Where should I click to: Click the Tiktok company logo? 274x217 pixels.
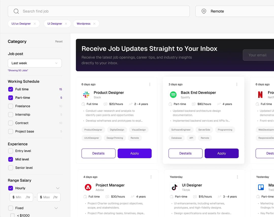[x=174, y=187]
